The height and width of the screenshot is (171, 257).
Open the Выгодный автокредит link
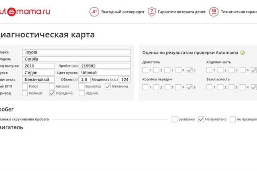click(123, 12)
